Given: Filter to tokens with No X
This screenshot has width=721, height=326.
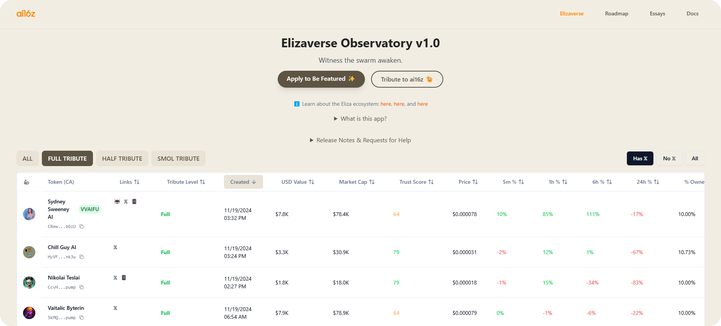Looking at the screenshot, I should [669, 158].
